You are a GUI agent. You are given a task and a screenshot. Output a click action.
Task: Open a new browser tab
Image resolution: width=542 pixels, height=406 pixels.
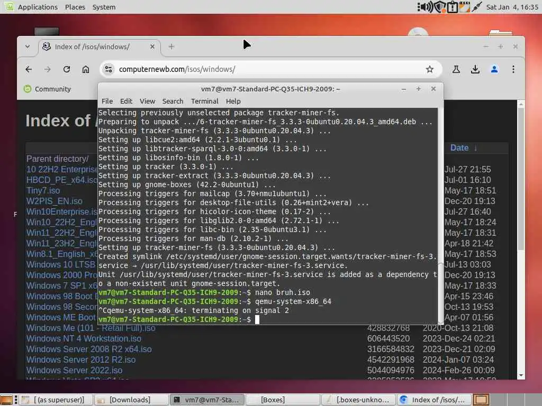click(x=171, y=47)
